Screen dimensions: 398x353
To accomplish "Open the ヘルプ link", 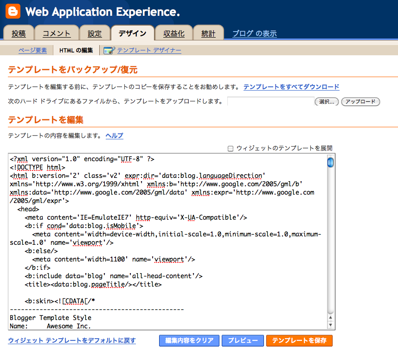I will [x=115, y=136].
